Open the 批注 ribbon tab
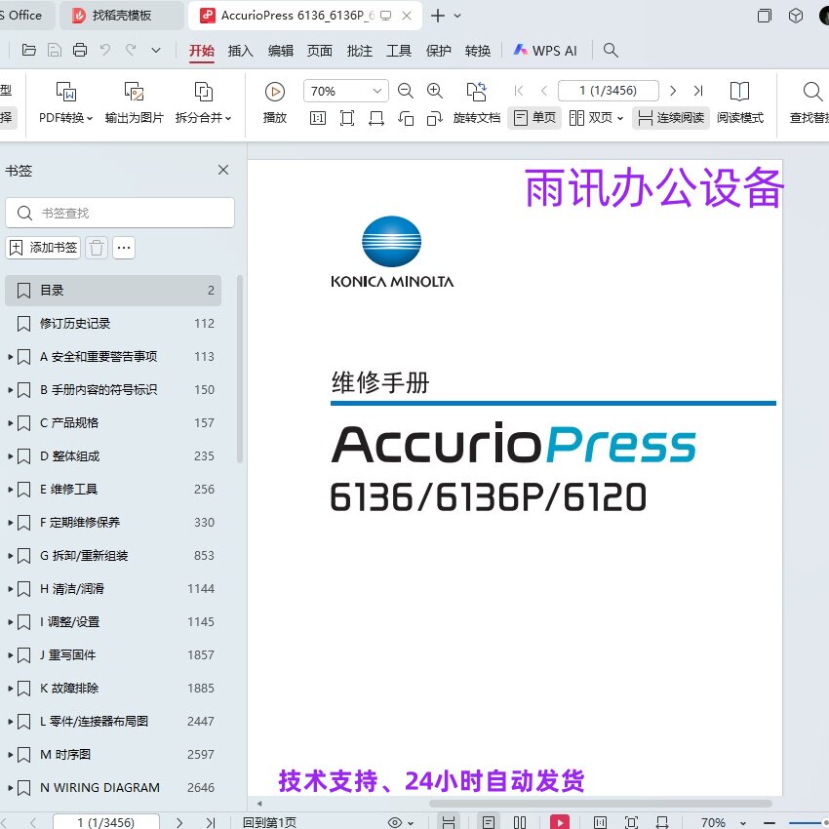The height and width of the screenshot is (829, 829). pyautogui.click(x=359, y=51)
